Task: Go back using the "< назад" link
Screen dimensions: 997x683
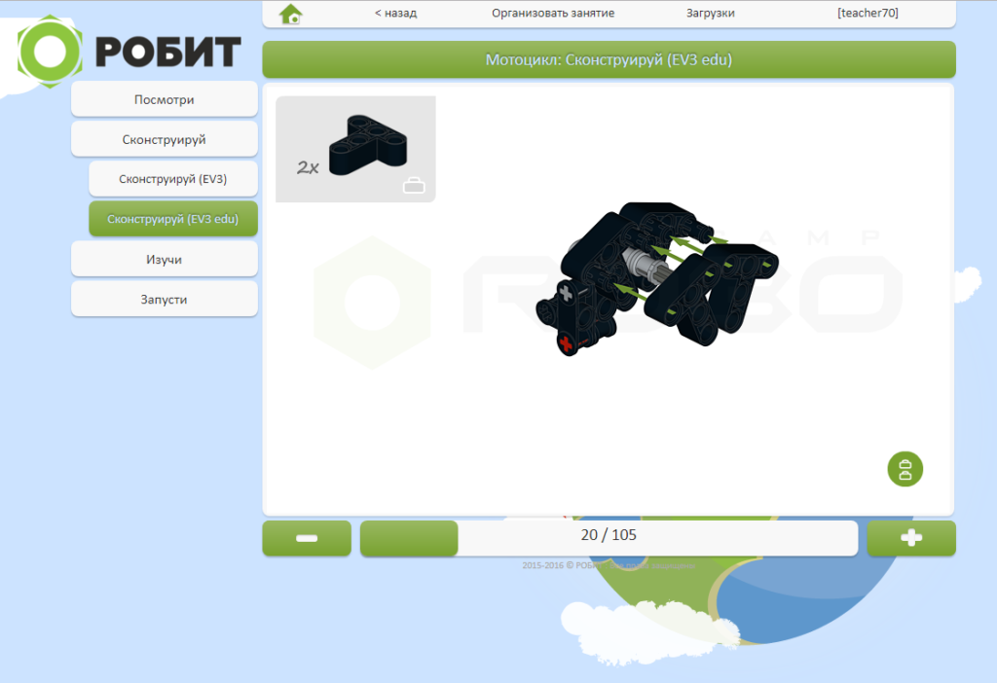Action: (x=395, y=14)
